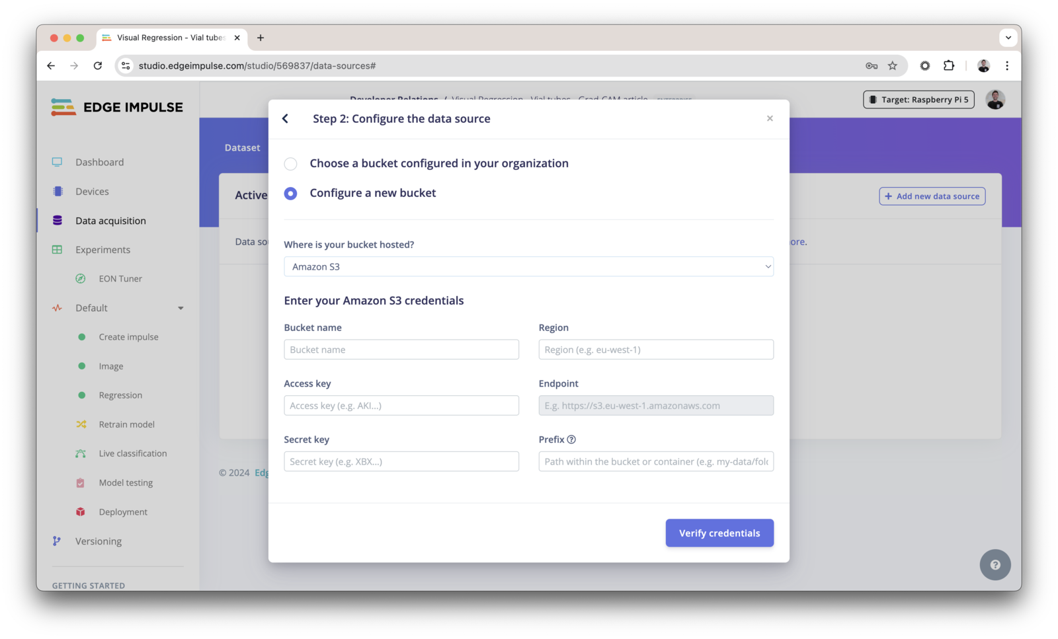The width and height of the screenshot is (1058, 639).
Task: Click the address bar URL
Action: click(257, 65)
